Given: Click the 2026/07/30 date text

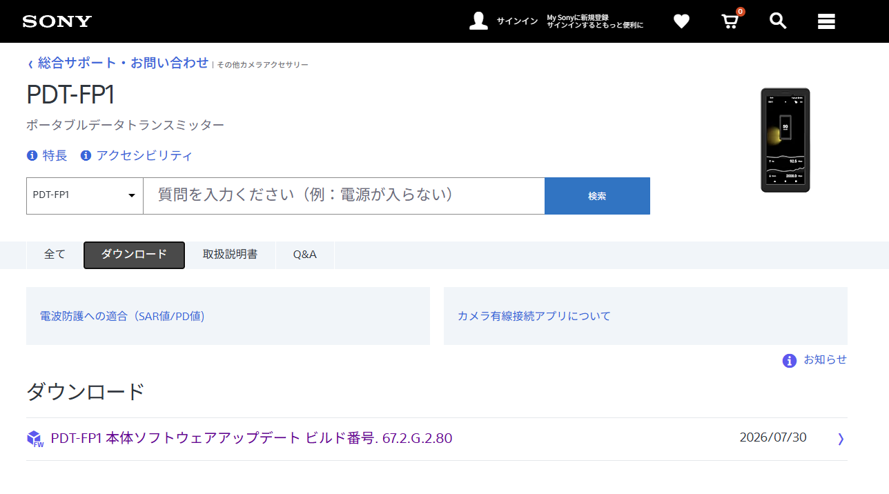Looking at the screenshot, I should point(773,437).
